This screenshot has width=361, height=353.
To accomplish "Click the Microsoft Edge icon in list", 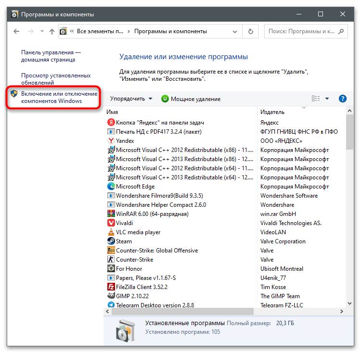I will [111, 186].
